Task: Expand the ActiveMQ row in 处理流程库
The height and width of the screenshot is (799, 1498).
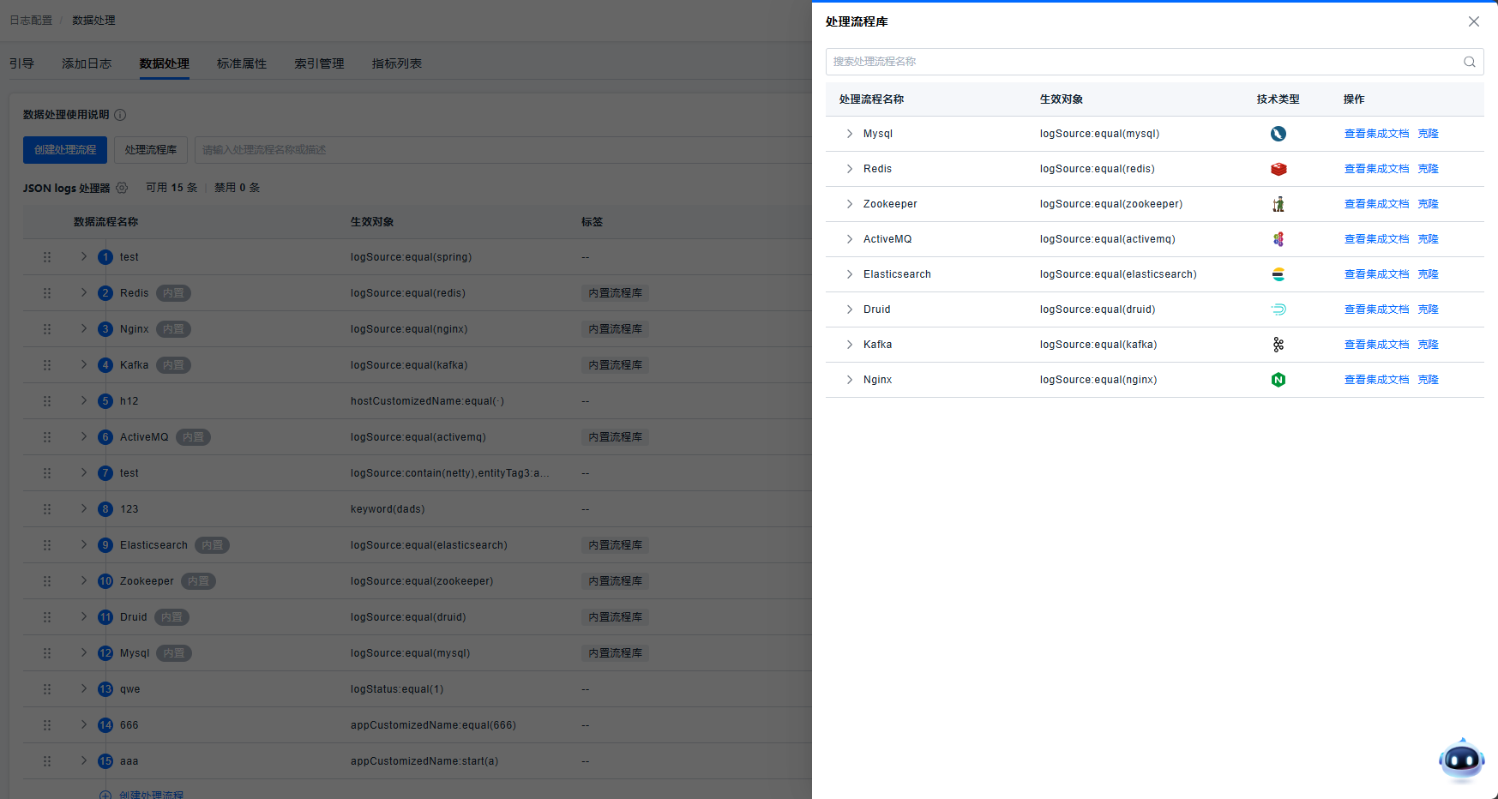Action: point(849,239)
